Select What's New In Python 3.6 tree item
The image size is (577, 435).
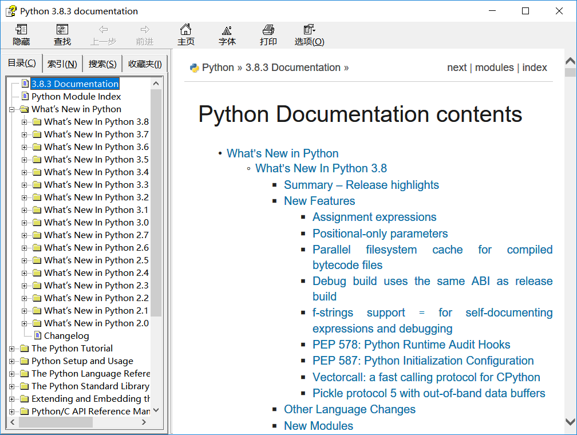point(96,147)
